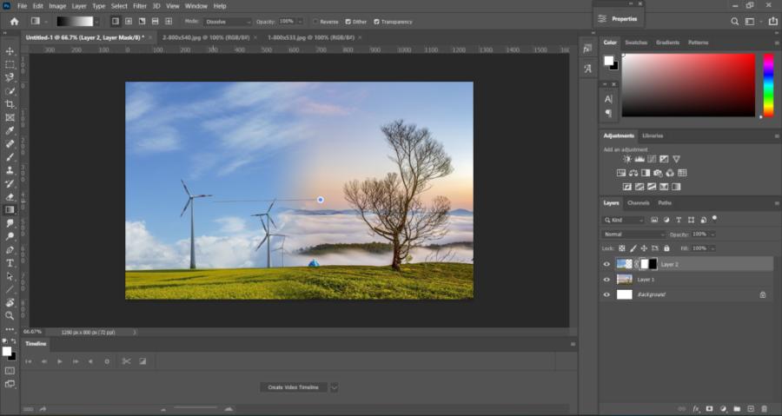The image size is (782, 416).
Task: Click the timeline play button
Action: click(x=60, y=361)
